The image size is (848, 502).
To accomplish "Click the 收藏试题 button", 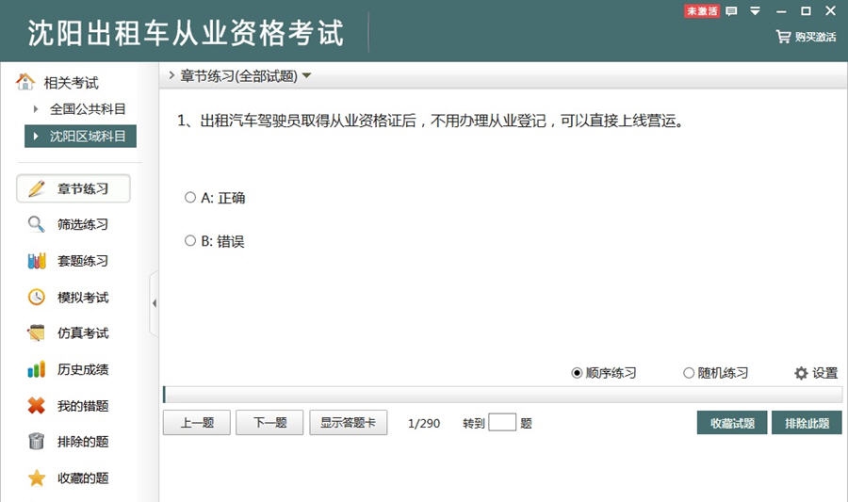I will coord(732,423).
